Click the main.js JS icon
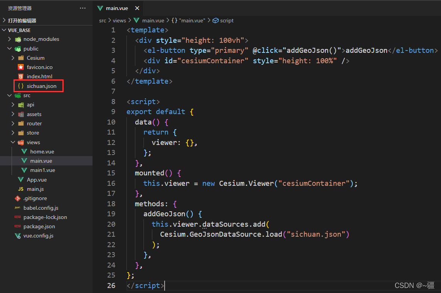Screen dimensions: 441x293 click(x=21, y=189)
